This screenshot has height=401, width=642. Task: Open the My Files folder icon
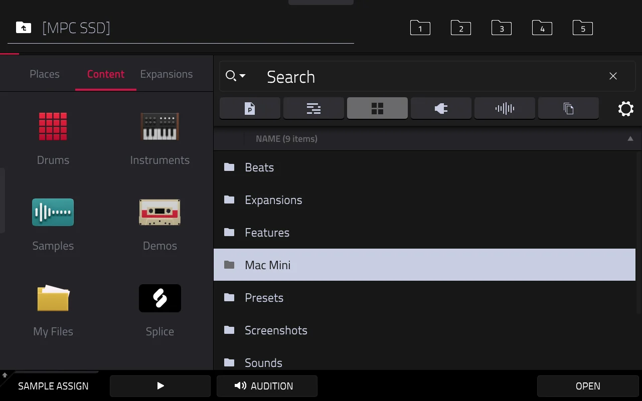[x=53, y=298]
